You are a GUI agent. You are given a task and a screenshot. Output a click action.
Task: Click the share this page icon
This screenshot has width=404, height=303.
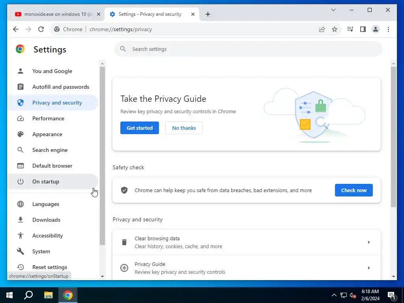(x=322, y=29)
